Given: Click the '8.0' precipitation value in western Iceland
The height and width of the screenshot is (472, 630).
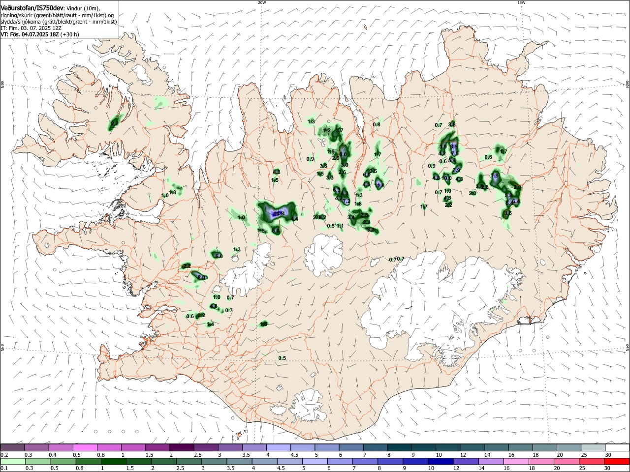Looking at the screenshot, I should tap(202, 277).
